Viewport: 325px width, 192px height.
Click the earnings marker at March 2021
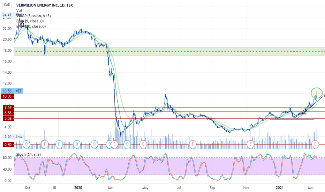[316, 144]
